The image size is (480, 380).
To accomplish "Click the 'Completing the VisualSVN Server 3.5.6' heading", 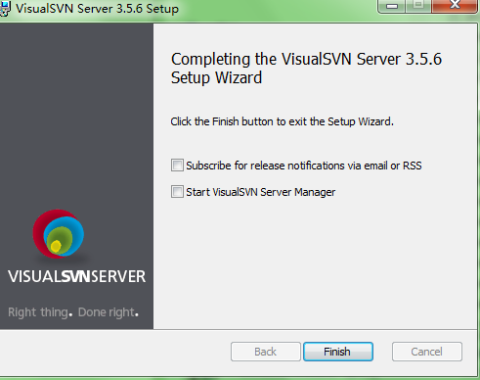I will click(x=306, y=69).
